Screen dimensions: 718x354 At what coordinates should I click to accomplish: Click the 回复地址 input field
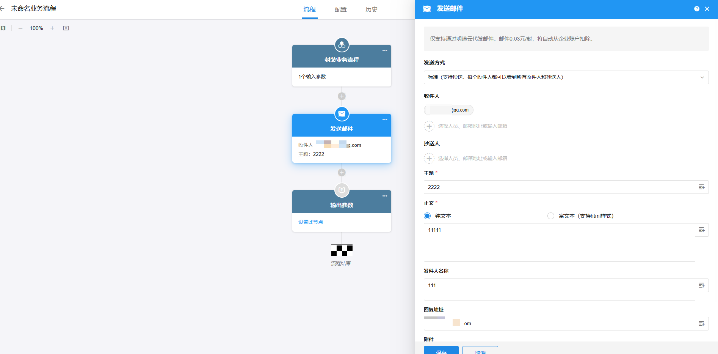(x=559, y=324)
